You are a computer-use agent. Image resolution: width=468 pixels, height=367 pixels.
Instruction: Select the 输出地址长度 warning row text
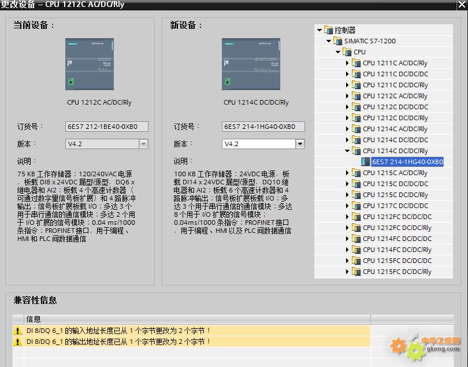coord(118,342)
